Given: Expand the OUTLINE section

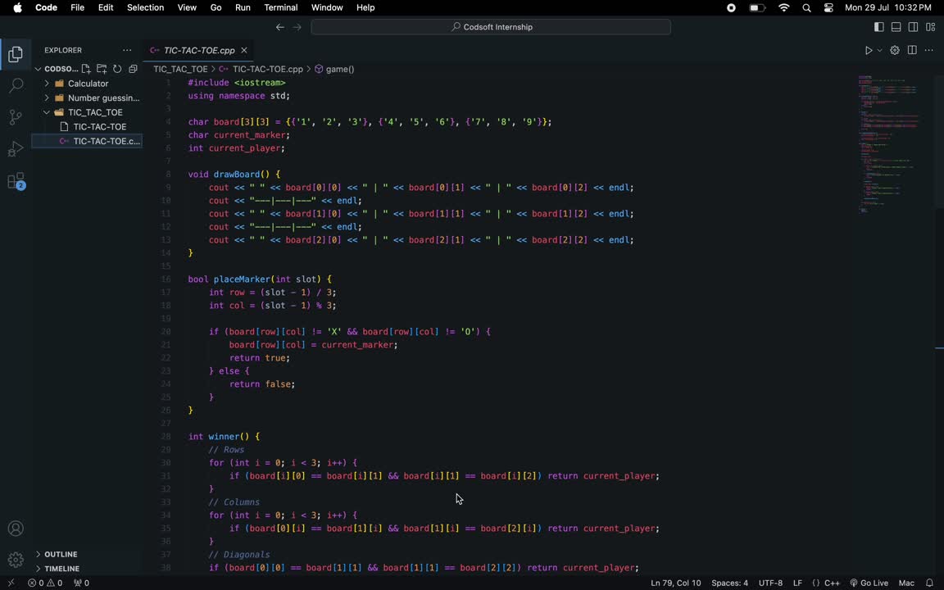Looking at the screenshot, I should 61,554.
